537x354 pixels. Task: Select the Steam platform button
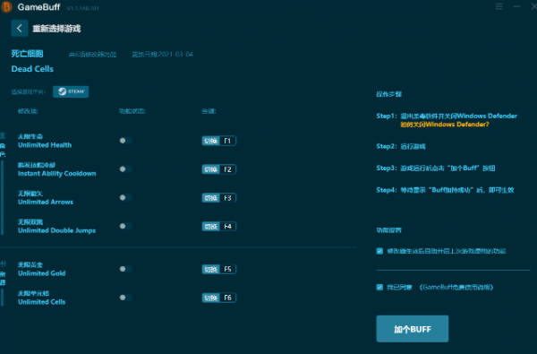(x=71, y=91)
